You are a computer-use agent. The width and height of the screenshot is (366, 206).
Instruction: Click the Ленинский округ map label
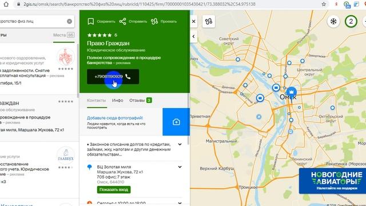point(301,161)
